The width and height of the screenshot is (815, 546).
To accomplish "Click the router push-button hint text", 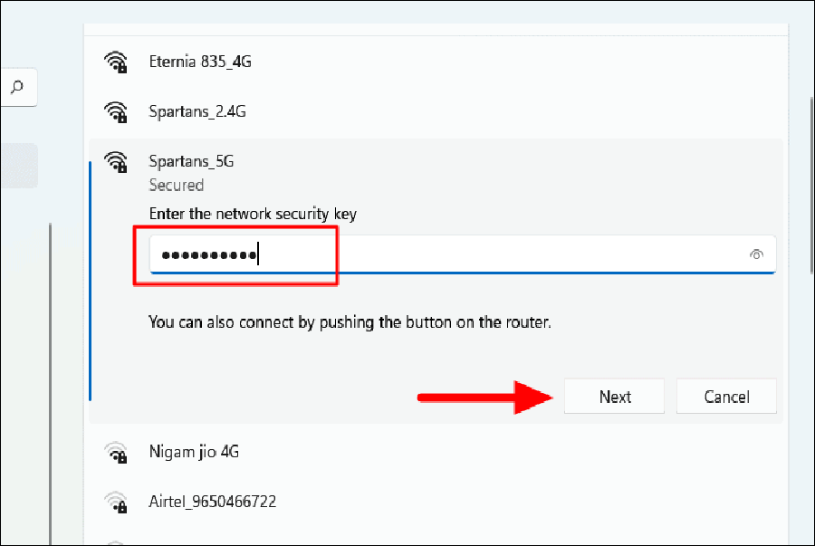I will point(350,322).
